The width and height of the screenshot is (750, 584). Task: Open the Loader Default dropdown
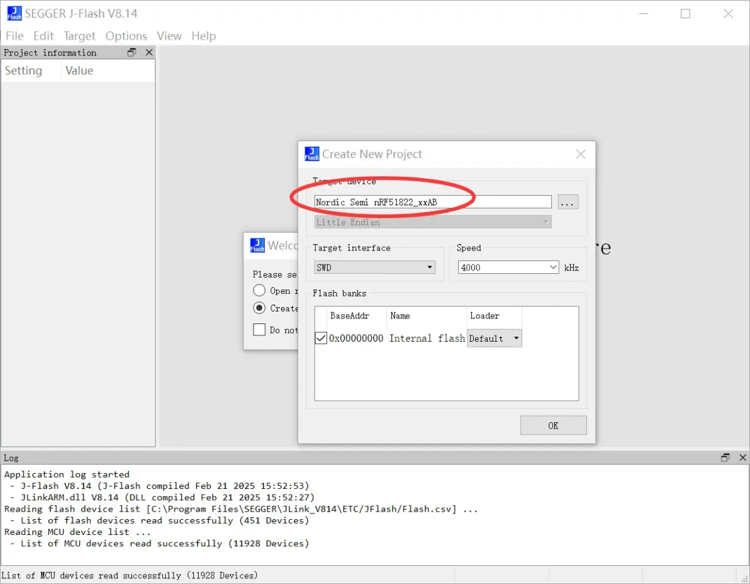pos(494,338)
